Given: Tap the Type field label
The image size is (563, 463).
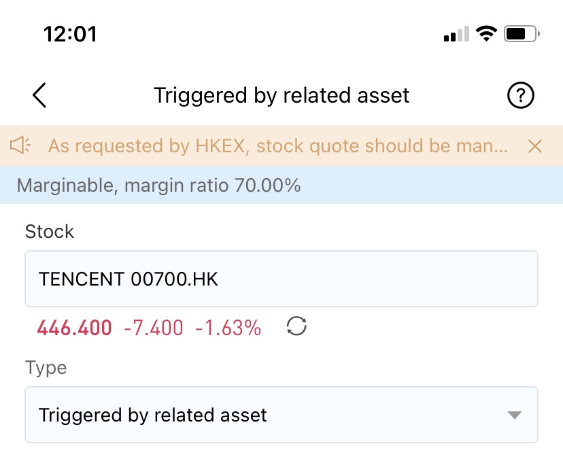Looking at the screenshot, I should (46, 368).
